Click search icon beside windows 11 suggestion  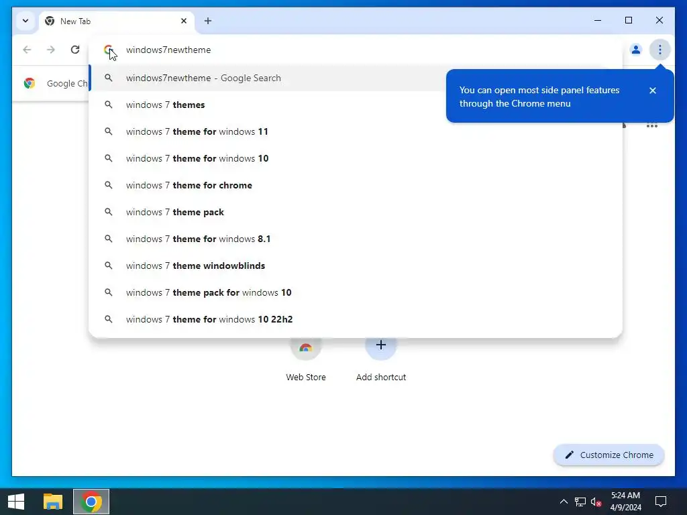[108, 131]
